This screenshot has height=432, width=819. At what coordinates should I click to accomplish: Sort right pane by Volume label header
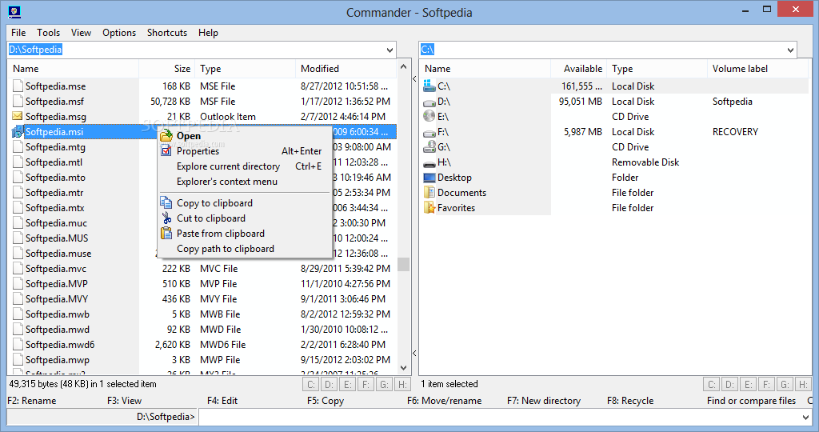[757, 69]
